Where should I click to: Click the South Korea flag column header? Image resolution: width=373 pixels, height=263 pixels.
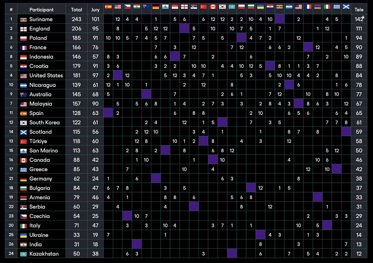coord(222,7)
